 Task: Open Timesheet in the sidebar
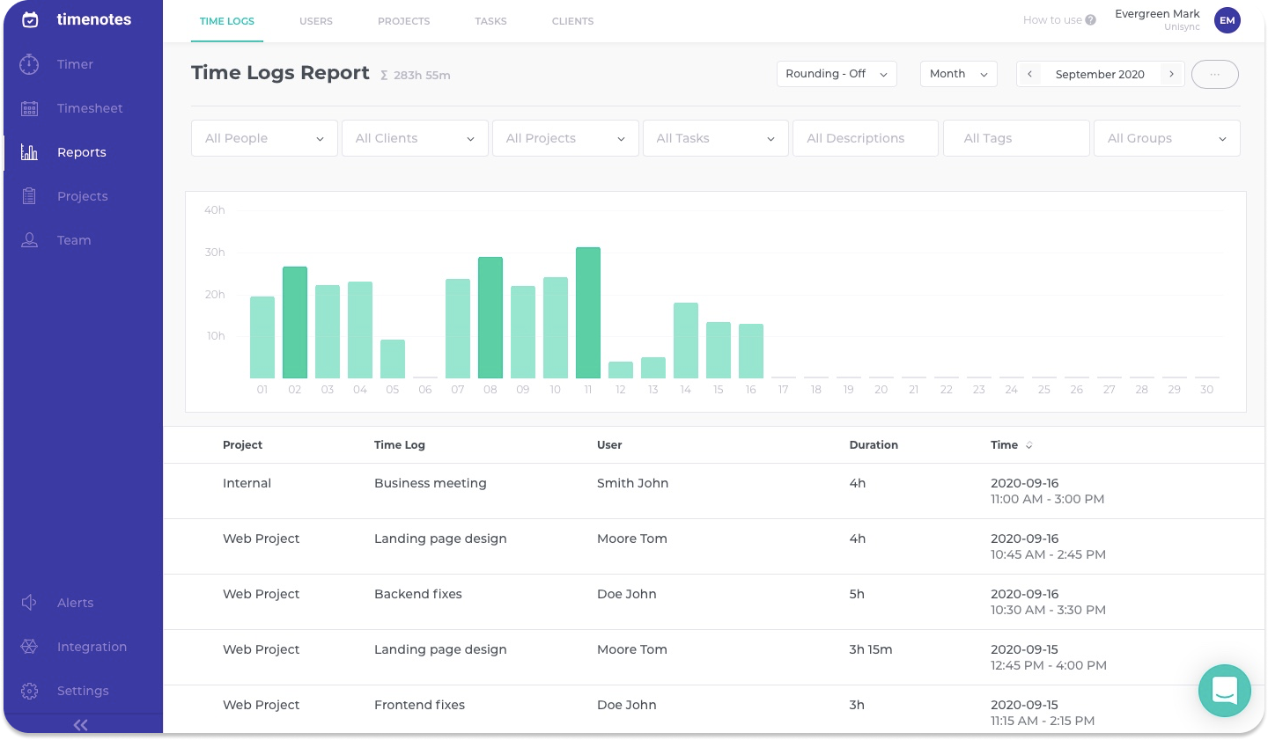click(x=90, y=108)
